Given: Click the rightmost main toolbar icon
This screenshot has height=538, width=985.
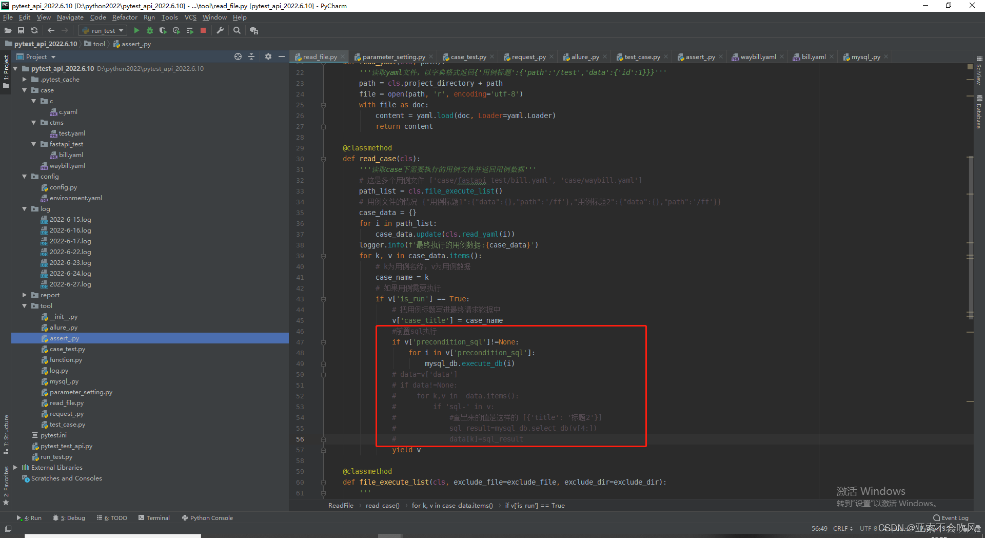Looking at the screenshot, I should point(254,31).
